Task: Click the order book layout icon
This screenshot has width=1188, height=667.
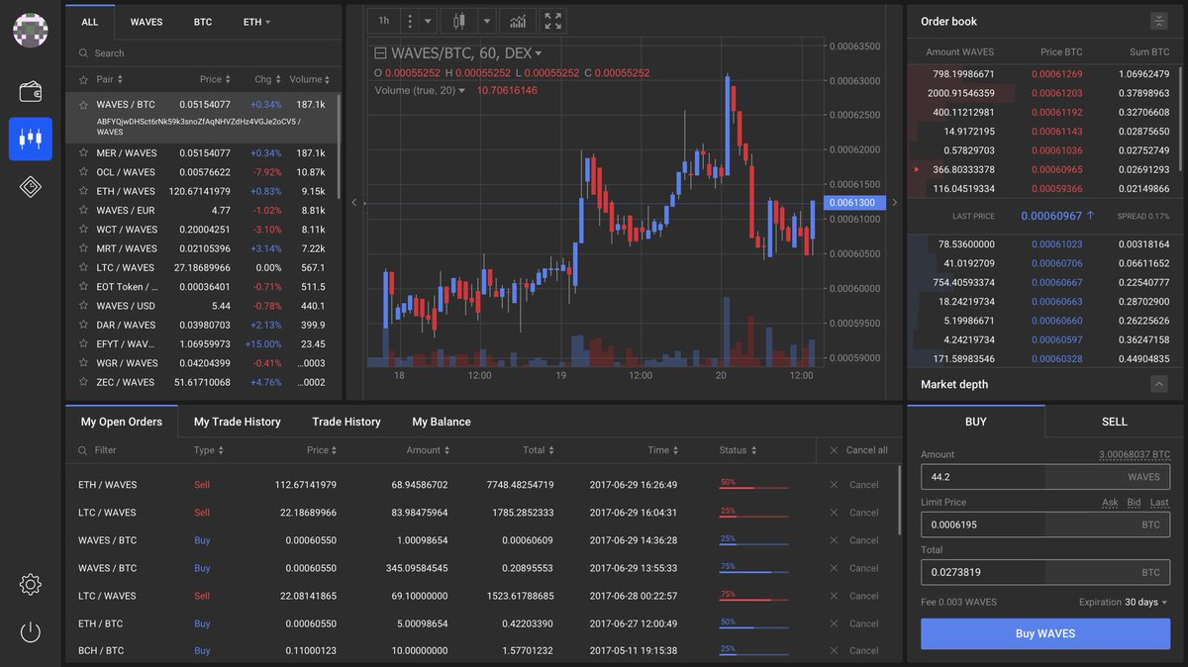Action: click(1158, 21)
